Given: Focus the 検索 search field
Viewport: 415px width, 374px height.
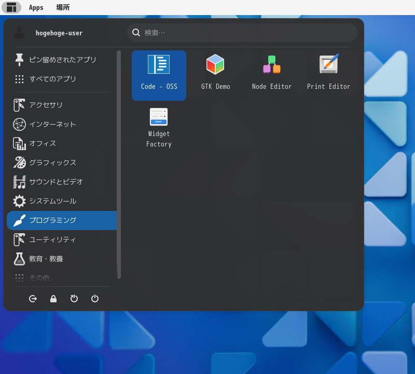Looking at the screenshot, I should (x=242, y=33).
